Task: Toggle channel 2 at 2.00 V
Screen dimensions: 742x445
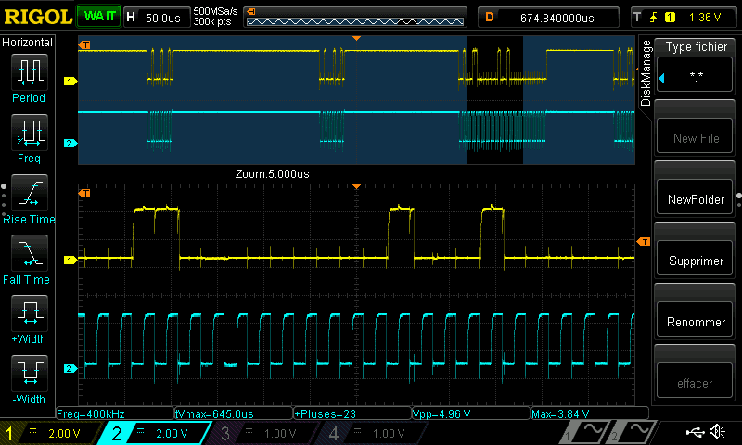Action: [x=154, y=433]
